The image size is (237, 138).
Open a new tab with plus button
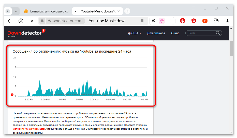(x=127, y=11)
